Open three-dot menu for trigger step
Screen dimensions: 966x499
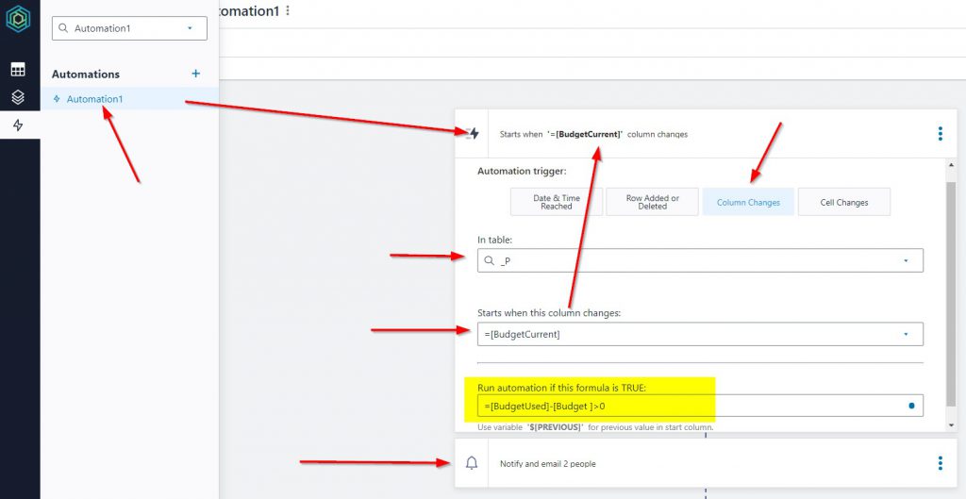coord(940,134)
